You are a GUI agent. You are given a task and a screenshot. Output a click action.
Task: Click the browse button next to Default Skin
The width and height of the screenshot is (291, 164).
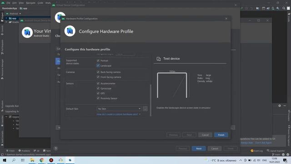145,108
